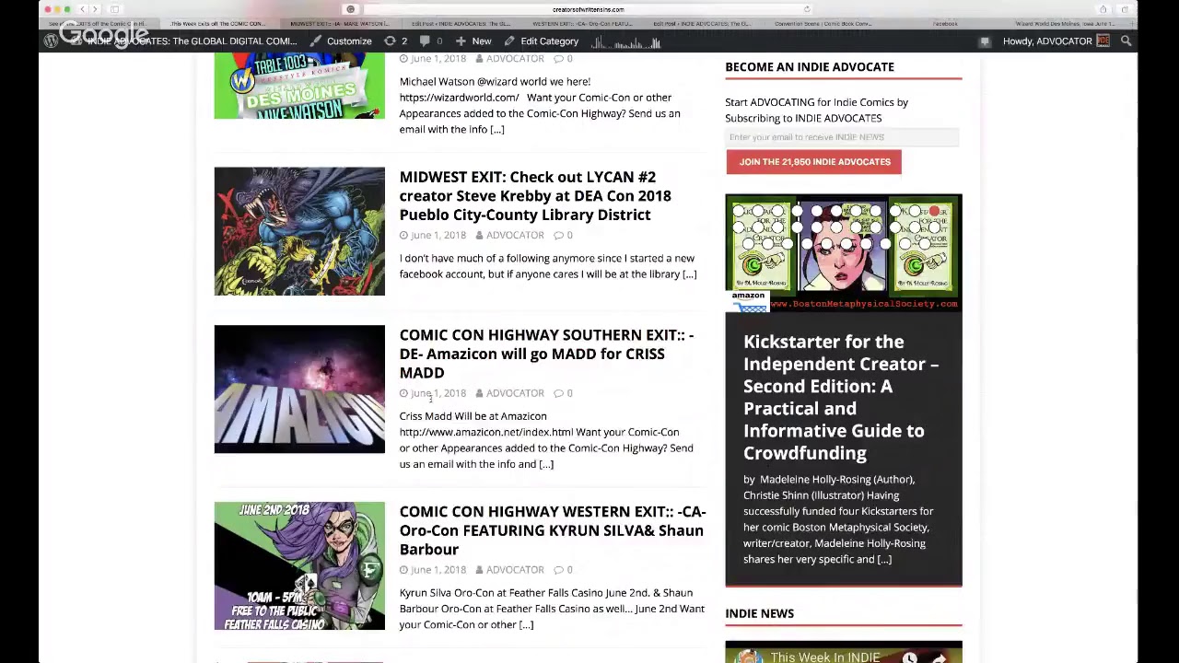Open the updates icon showing 2
The height and width of the screenshot is (663, 1179).
[390, 41]
